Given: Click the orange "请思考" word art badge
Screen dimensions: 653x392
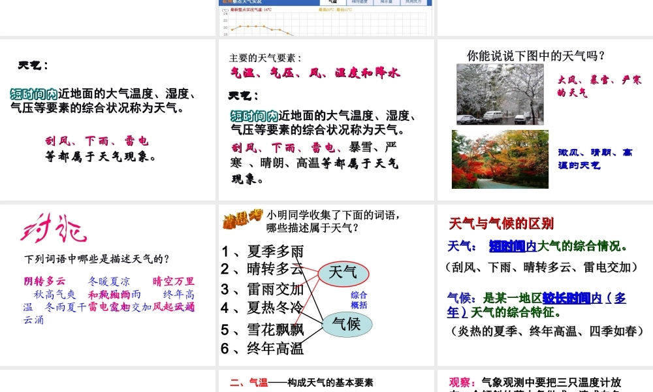Looking at the screenshot, I should 243,218.
